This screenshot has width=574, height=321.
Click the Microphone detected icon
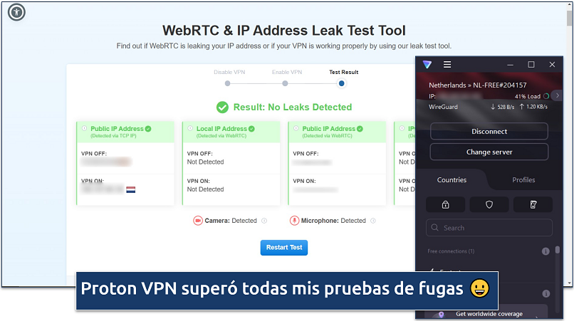294,221
